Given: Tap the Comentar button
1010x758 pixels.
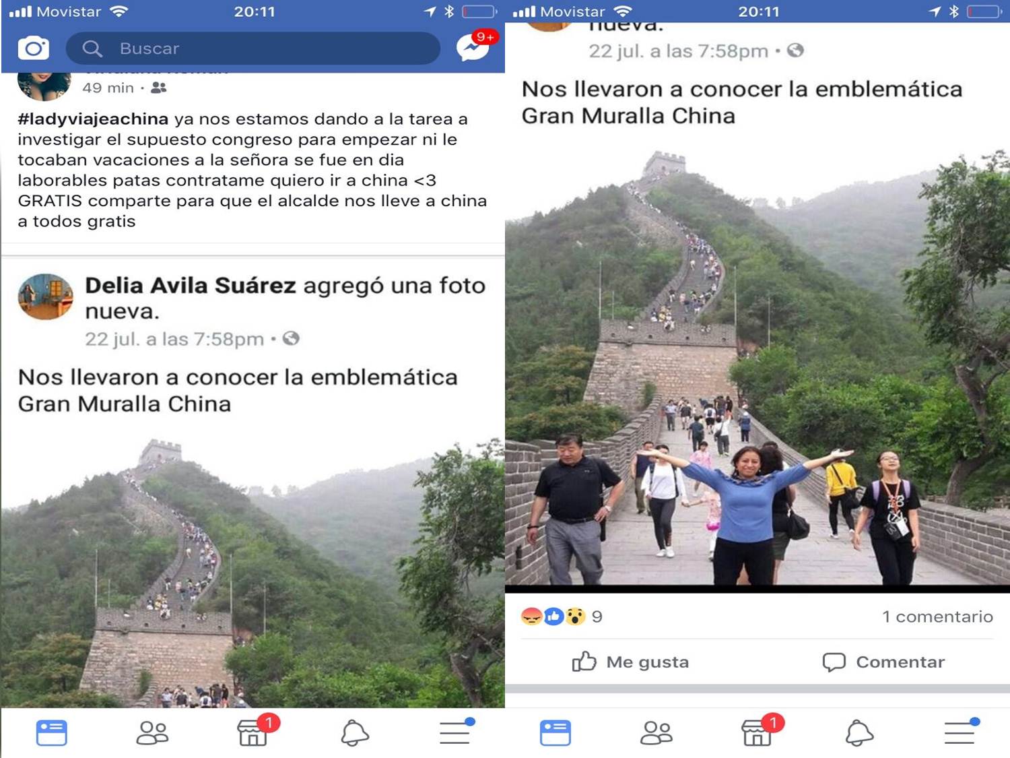Looking at the screenshot, I should pyautogui.click(x=883, y=662).
